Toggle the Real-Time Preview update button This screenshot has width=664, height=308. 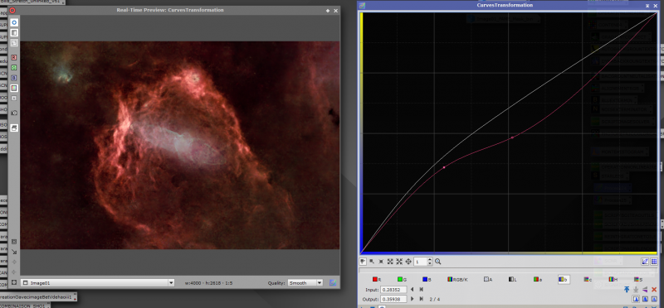click(x=14, y=22)
